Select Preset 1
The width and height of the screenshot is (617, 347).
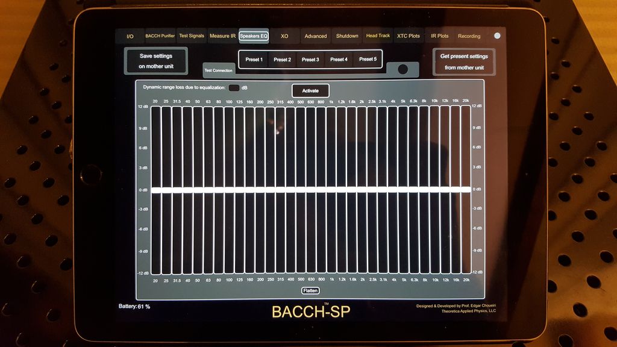254,60
